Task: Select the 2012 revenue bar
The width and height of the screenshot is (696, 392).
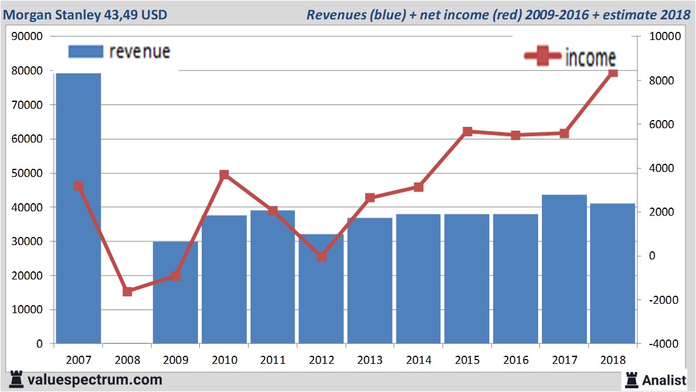Action: [x=321, y=289]
